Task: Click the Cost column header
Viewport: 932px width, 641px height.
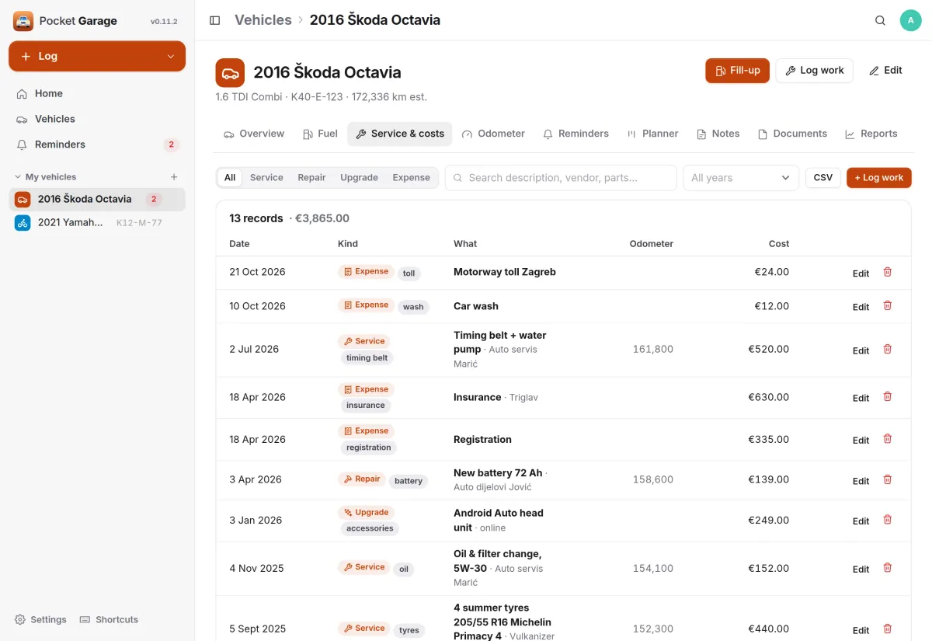Action: tap(778, 244)
